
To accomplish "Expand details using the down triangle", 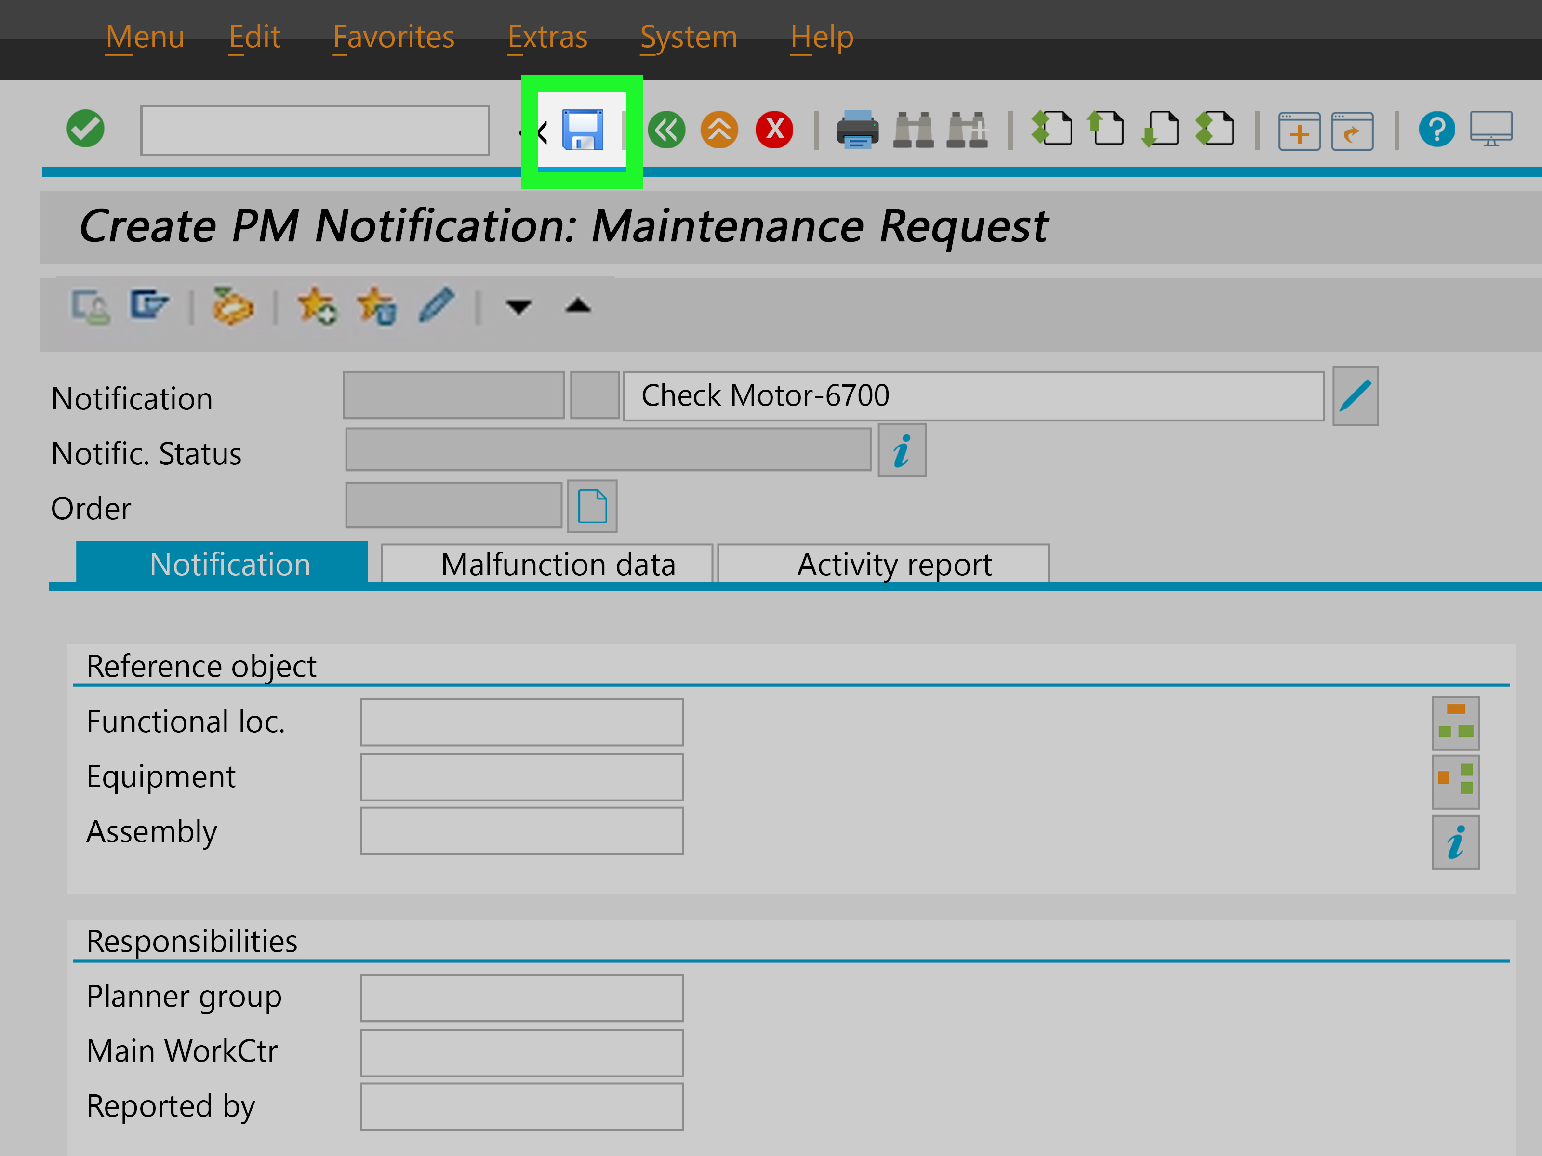I will tap(518, 307).
